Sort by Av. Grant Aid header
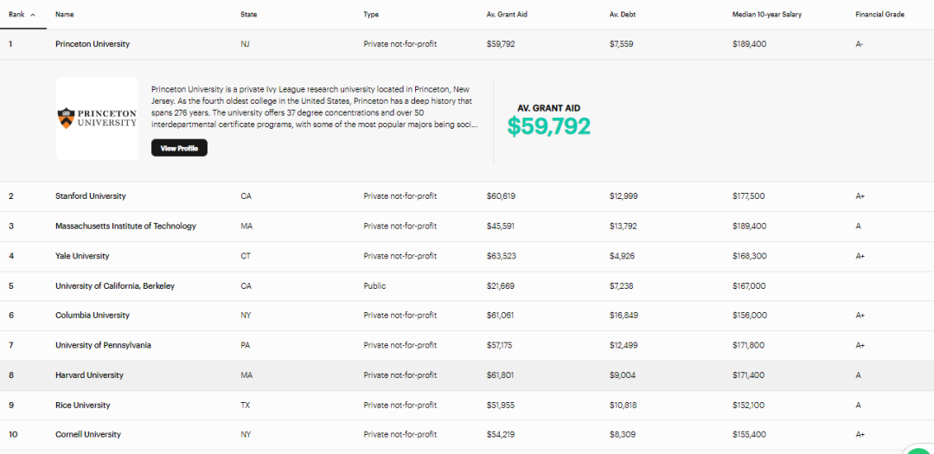The image size is (934, 454). click(x=505, y=15)
